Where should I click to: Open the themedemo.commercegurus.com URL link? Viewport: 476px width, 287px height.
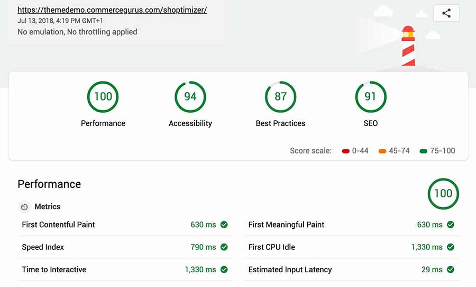click(112, 10)
